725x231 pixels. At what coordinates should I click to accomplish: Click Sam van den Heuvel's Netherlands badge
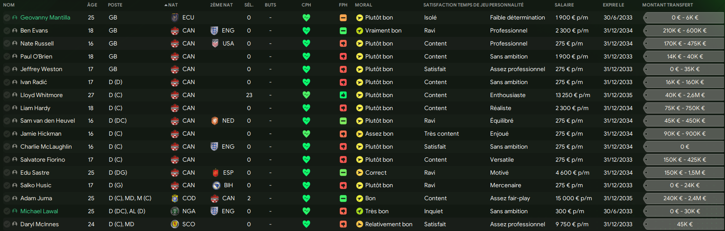pyautogui.click(x=215, y=121)
